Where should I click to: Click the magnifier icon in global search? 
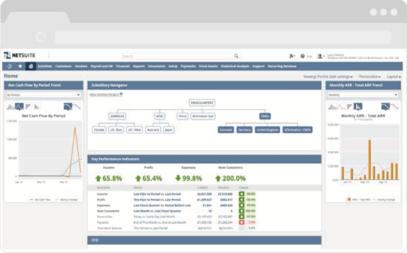(236, 56)
